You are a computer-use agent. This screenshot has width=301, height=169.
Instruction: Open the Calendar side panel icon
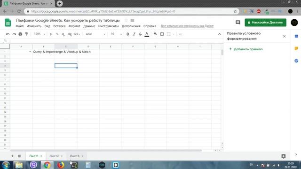coord(296,36)
